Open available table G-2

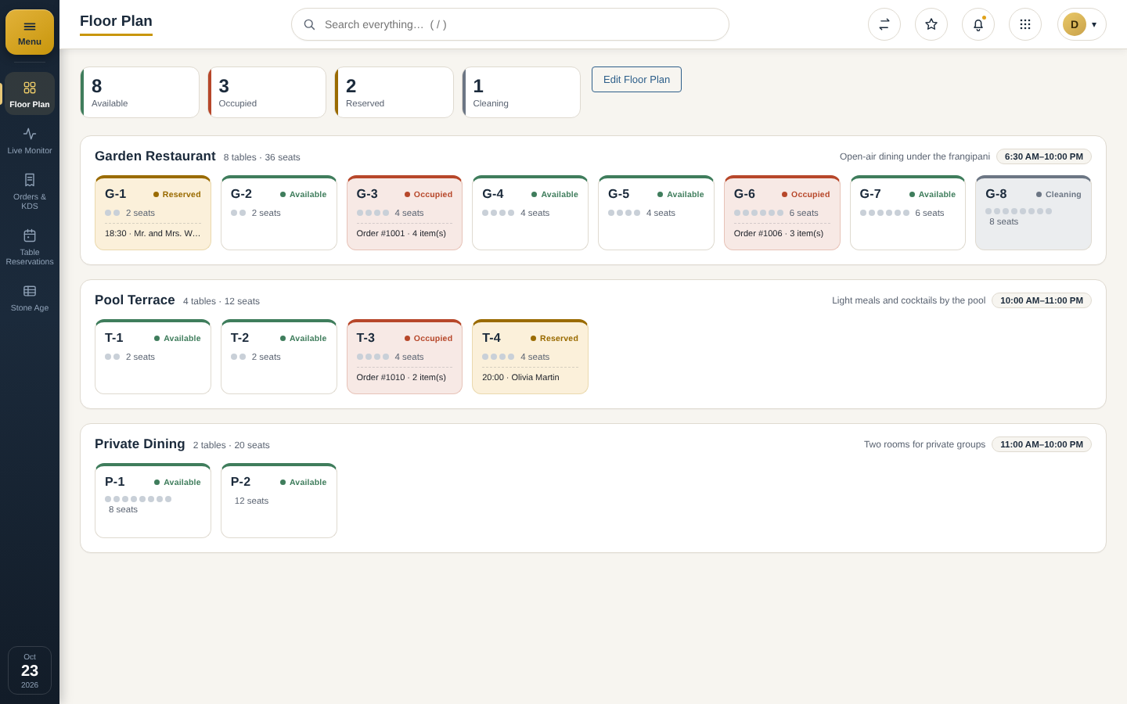279,213
